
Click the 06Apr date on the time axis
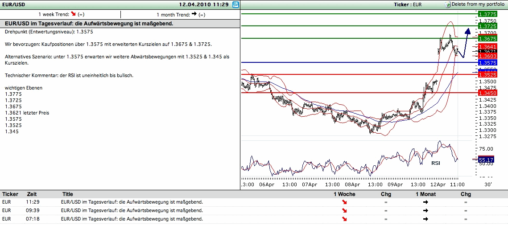(267, 184)
